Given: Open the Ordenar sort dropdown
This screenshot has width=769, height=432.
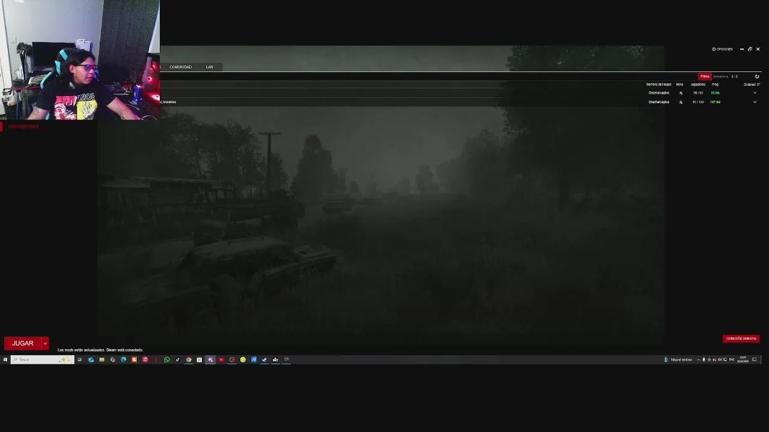Looking at the screenshot, I should pos(752,85).
